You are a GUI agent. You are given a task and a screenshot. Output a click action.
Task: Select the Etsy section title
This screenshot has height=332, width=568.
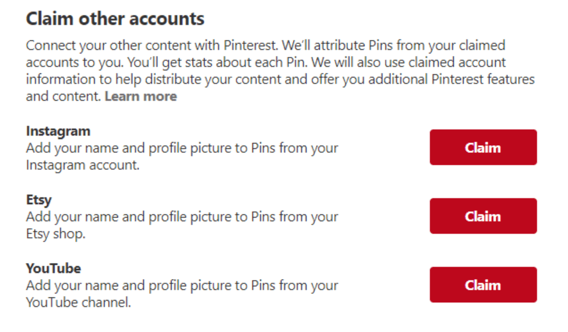click(x=39, y=200)
